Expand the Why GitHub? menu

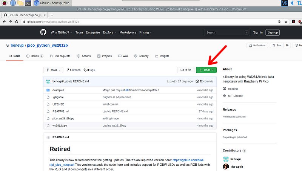[x=61, y=32]
